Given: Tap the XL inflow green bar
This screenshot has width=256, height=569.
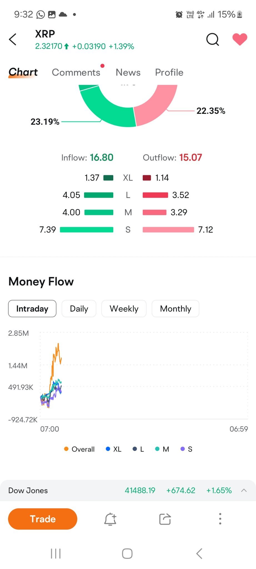Looking at the screenshot, I should pyautogui.click(x=108, y=178).
